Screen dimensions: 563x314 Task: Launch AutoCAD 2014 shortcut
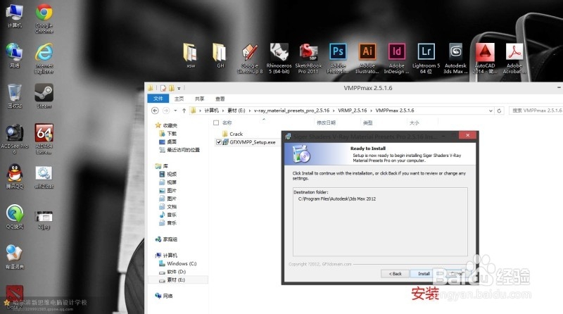click(485, 58)
